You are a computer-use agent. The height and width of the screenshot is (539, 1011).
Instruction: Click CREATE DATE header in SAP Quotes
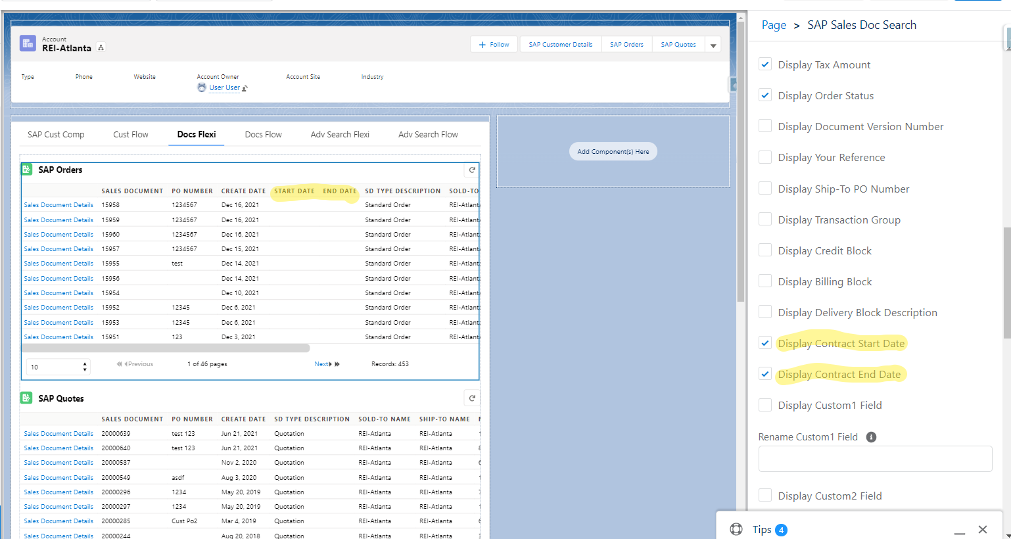[243, 419]
